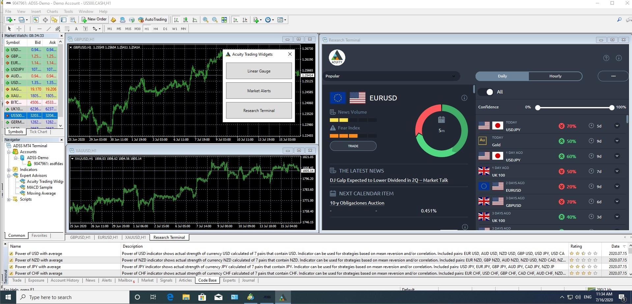This screenshot has width=632, height=304.
Task: Collapse the Accounts tree node
Action: click(9, 152)
